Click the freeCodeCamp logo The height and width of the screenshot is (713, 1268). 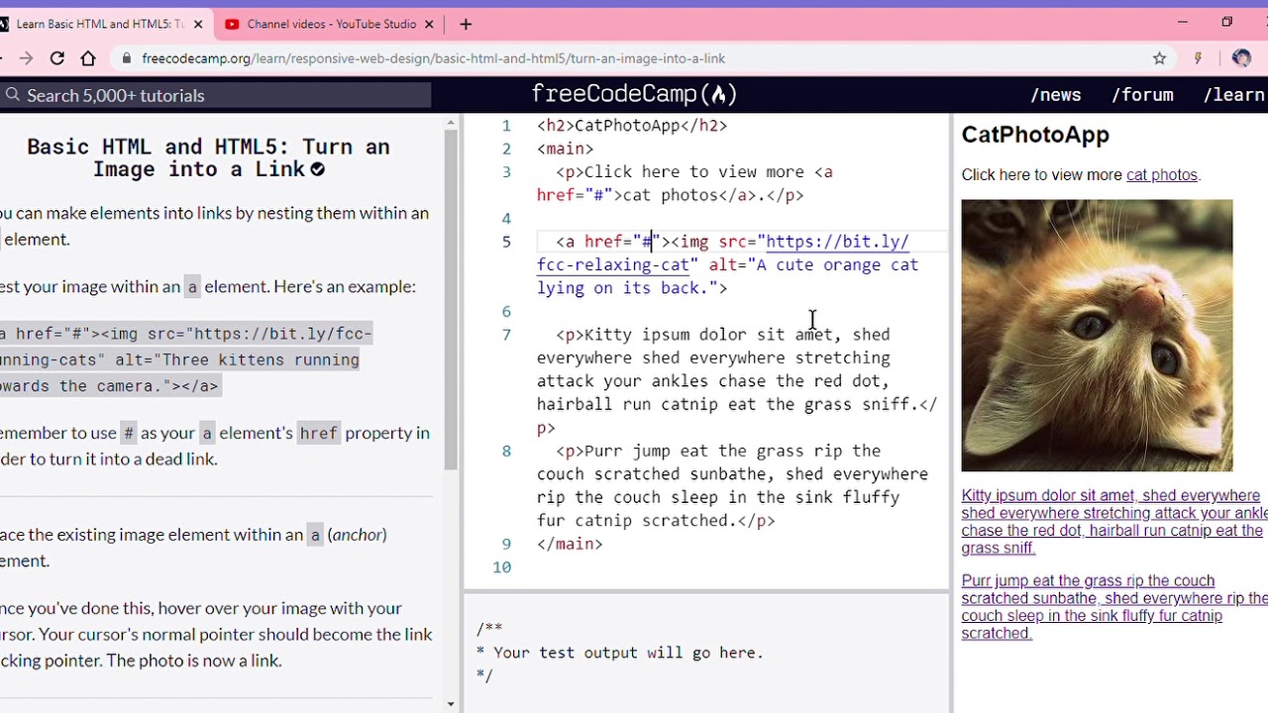[634, 94]
